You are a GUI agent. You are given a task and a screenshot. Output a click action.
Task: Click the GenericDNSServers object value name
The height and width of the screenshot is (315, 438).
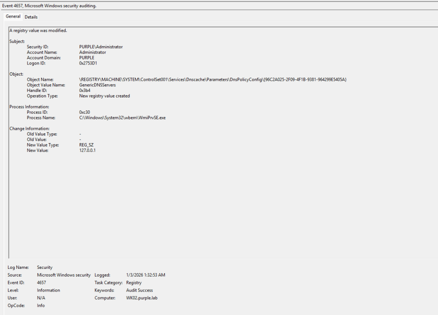(97, 85)
